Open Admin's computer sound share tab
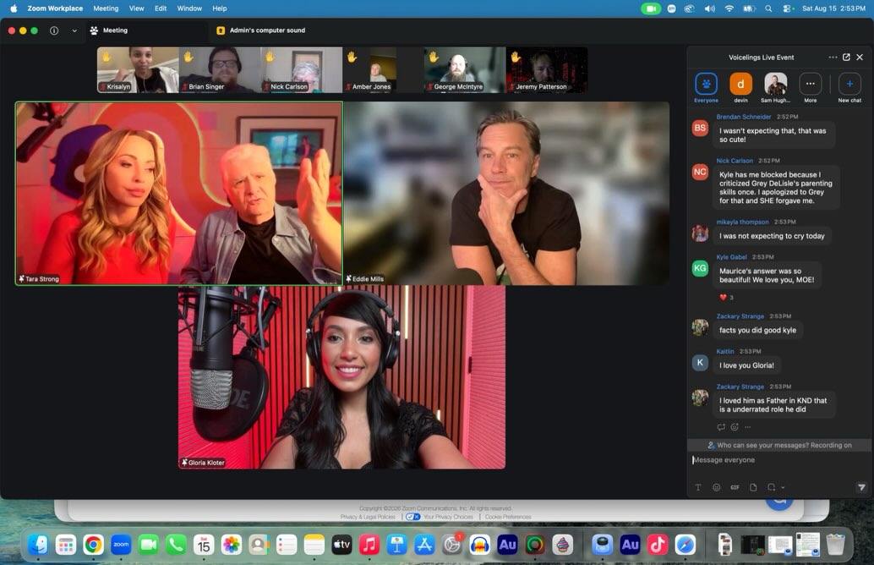874x565 pixels. pos(261,30)
